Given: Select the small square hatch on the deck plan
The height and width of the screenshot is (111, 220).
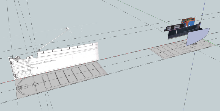Looking at the screenshot, I should pyautogui.click(x=35, y=84).
